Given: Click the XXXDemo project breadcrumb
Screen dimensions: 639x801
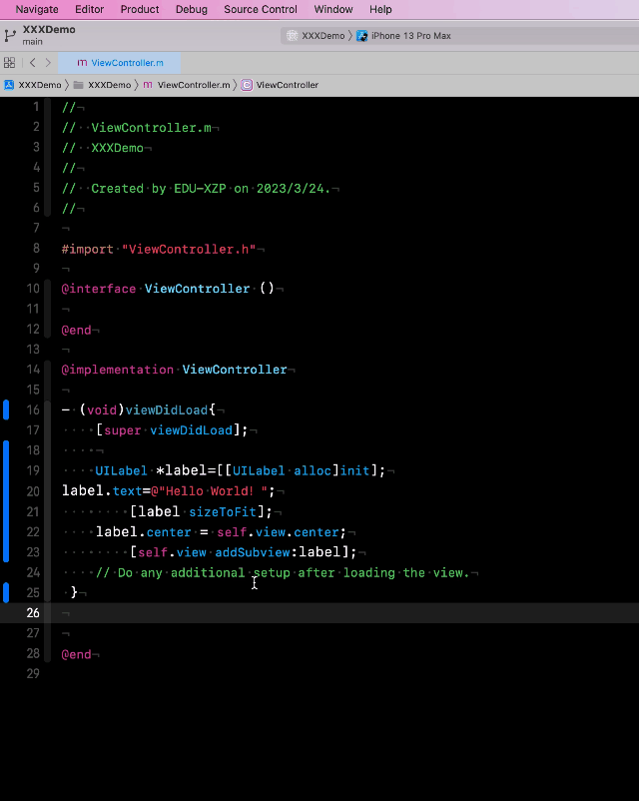Looking at the screenshot, I should tap(39, 85).
